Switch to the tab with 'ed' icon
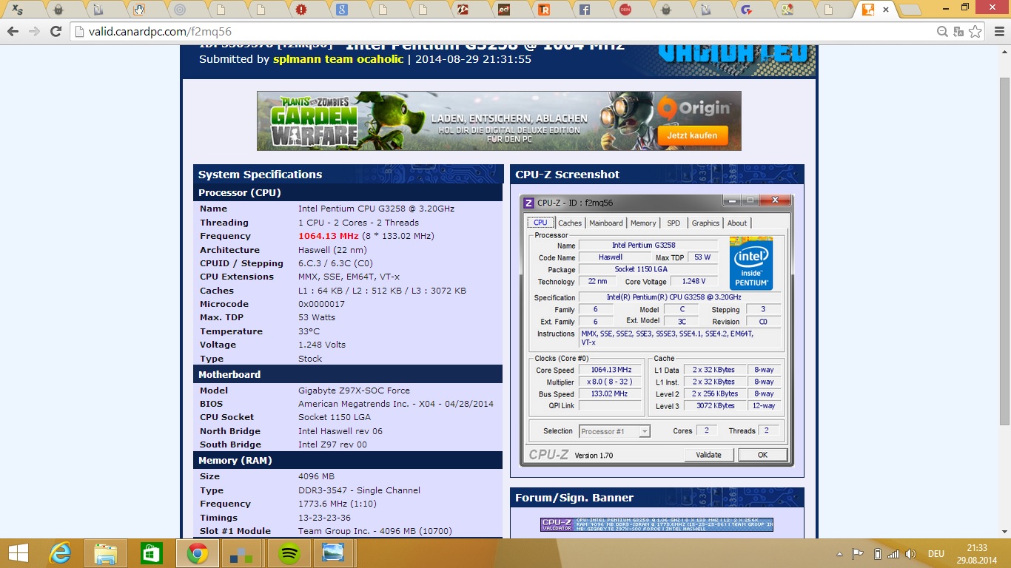This screenshot has width=1011, height=568. pyautogui.click(x=504, y=10)
